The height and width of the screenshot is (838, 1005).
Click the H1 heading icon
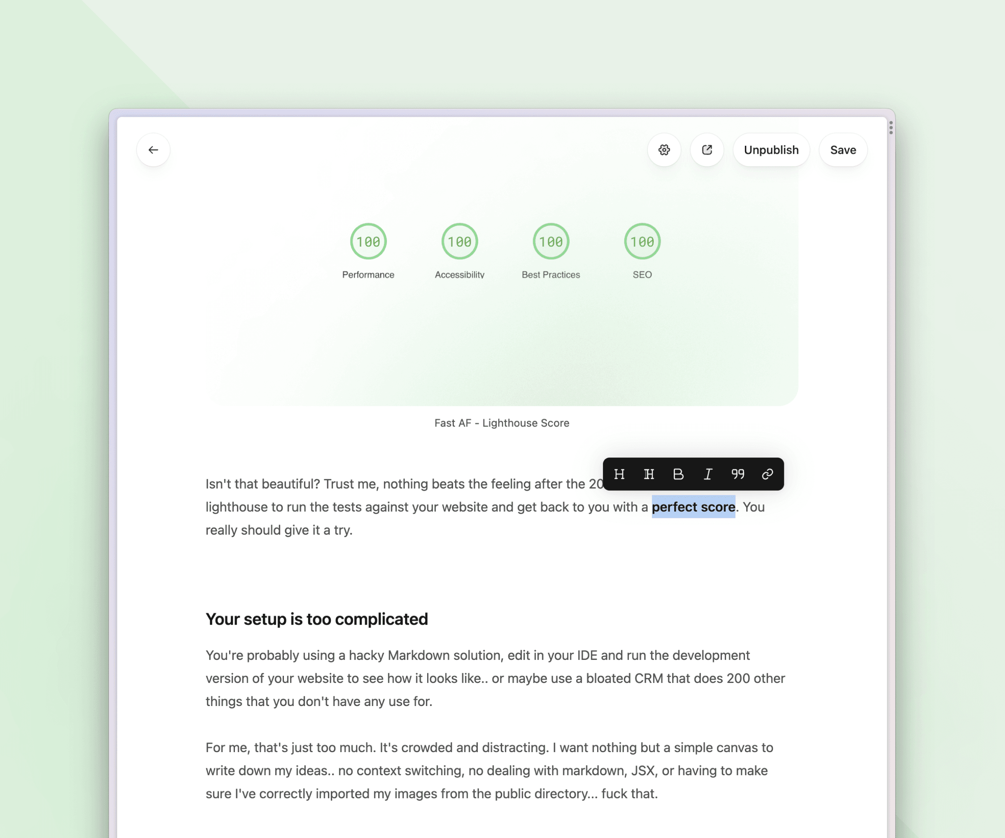[620, 474]
